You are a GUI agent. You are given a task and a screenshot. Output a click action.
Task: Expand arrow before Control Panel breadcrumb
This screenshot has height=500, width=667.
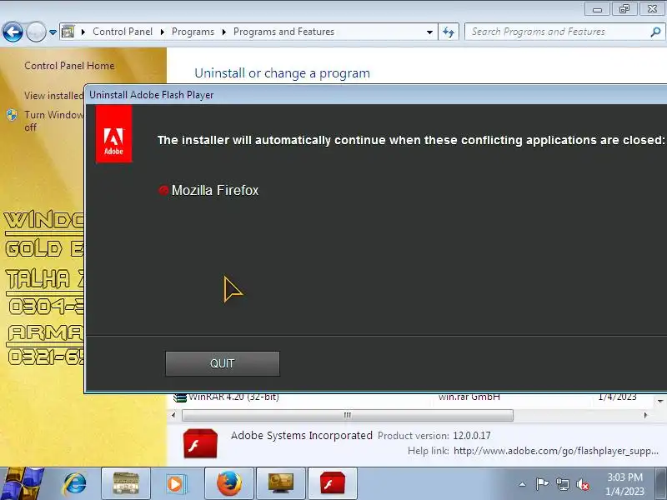tap(83, 32)
